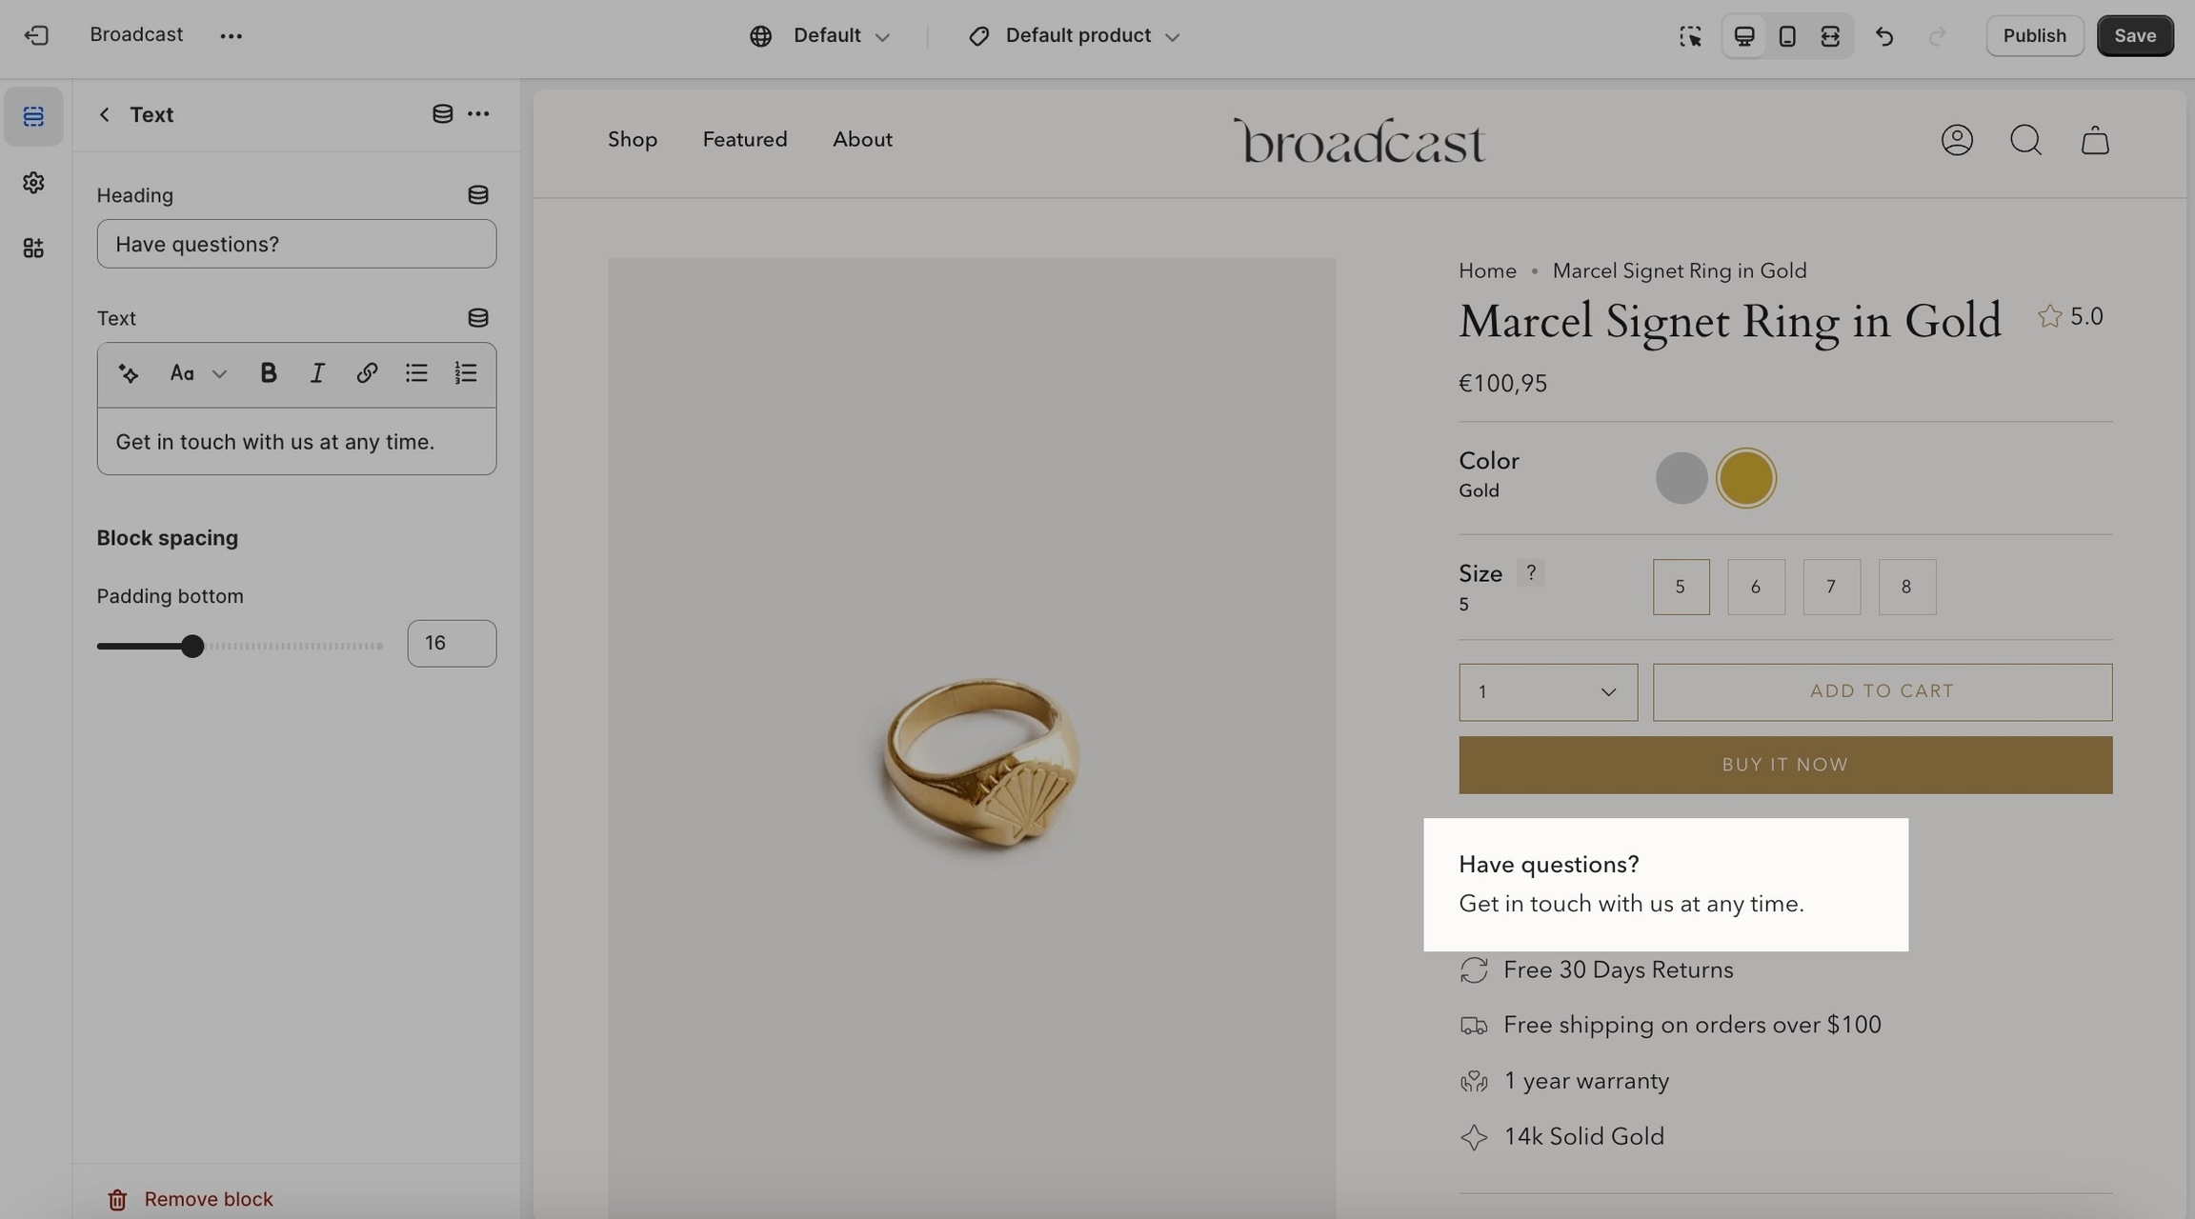Open the App embeds sidebar icon

pyautogui.click(x=33, y=248)
